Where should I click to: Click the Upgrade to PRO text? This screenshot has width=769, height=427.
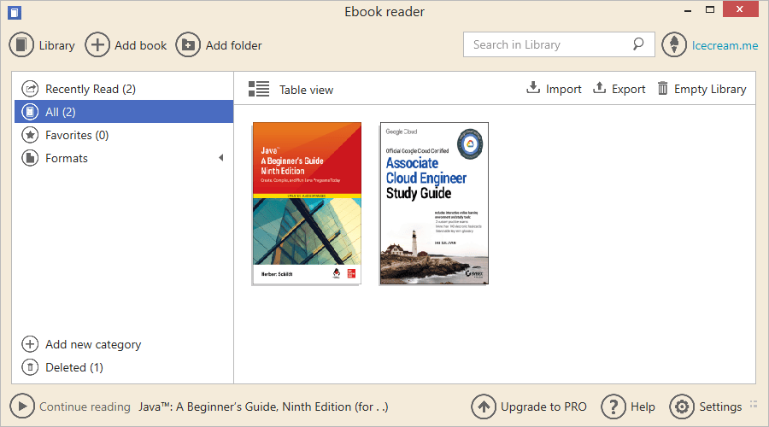coord(543,407)
